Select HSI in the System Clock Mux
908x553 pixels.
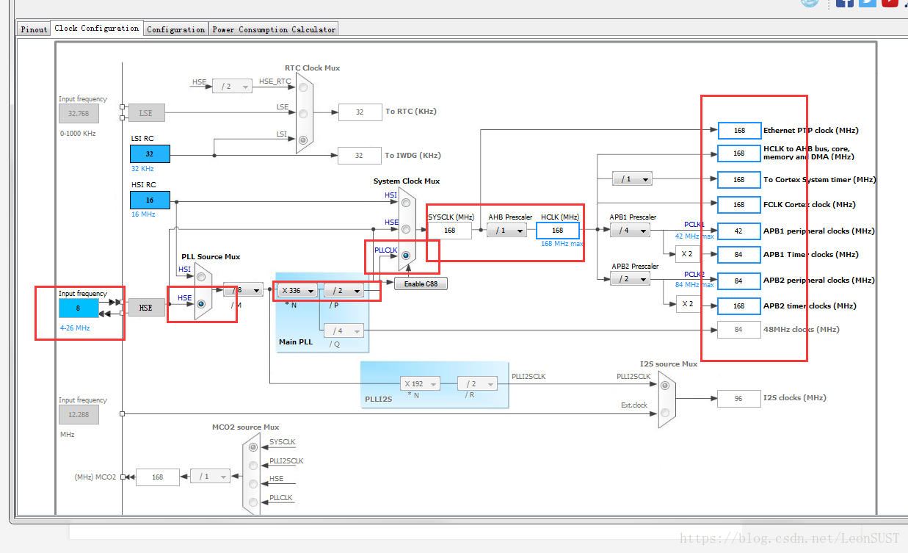pyautogui.click(x=405, y=202)
